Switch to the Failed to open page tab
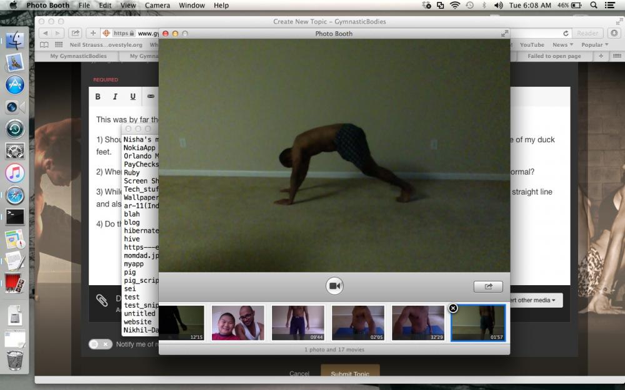The height and width of the screenshot is (390, 625). [554, 56]
